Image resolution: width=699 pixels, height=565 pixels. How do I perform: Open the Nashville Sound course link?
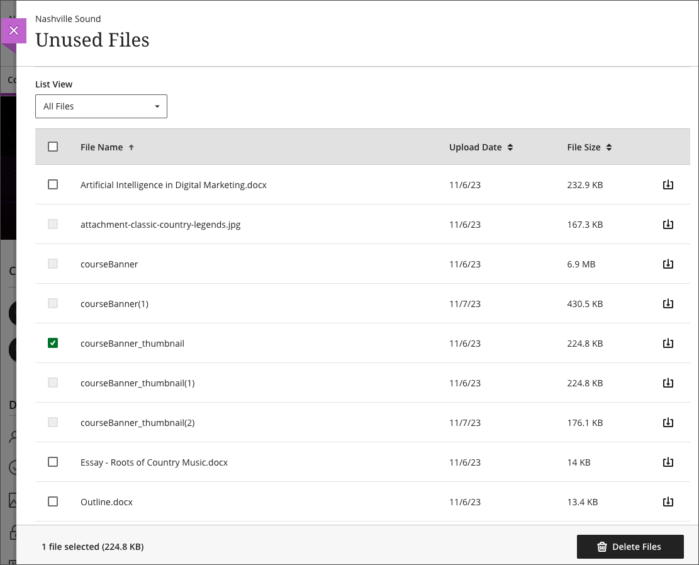pyautogui.click(x=68, y=19)
